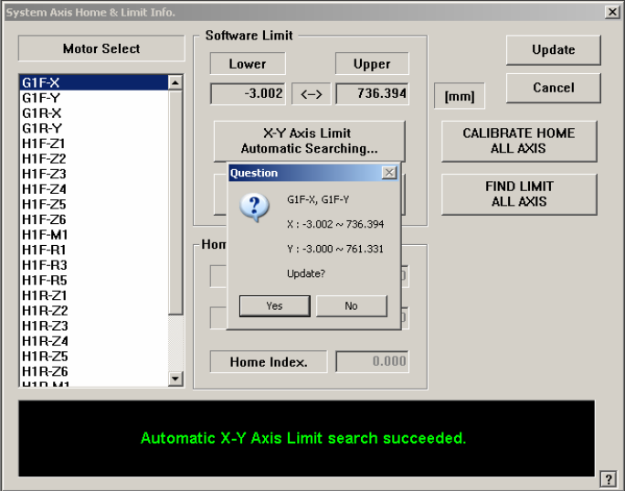Select G1R-X in the motor list
625x491 pixels.
[x=94, y=112]
